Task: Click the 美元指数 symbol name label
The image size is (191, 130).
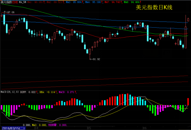Action: (6, 2)
